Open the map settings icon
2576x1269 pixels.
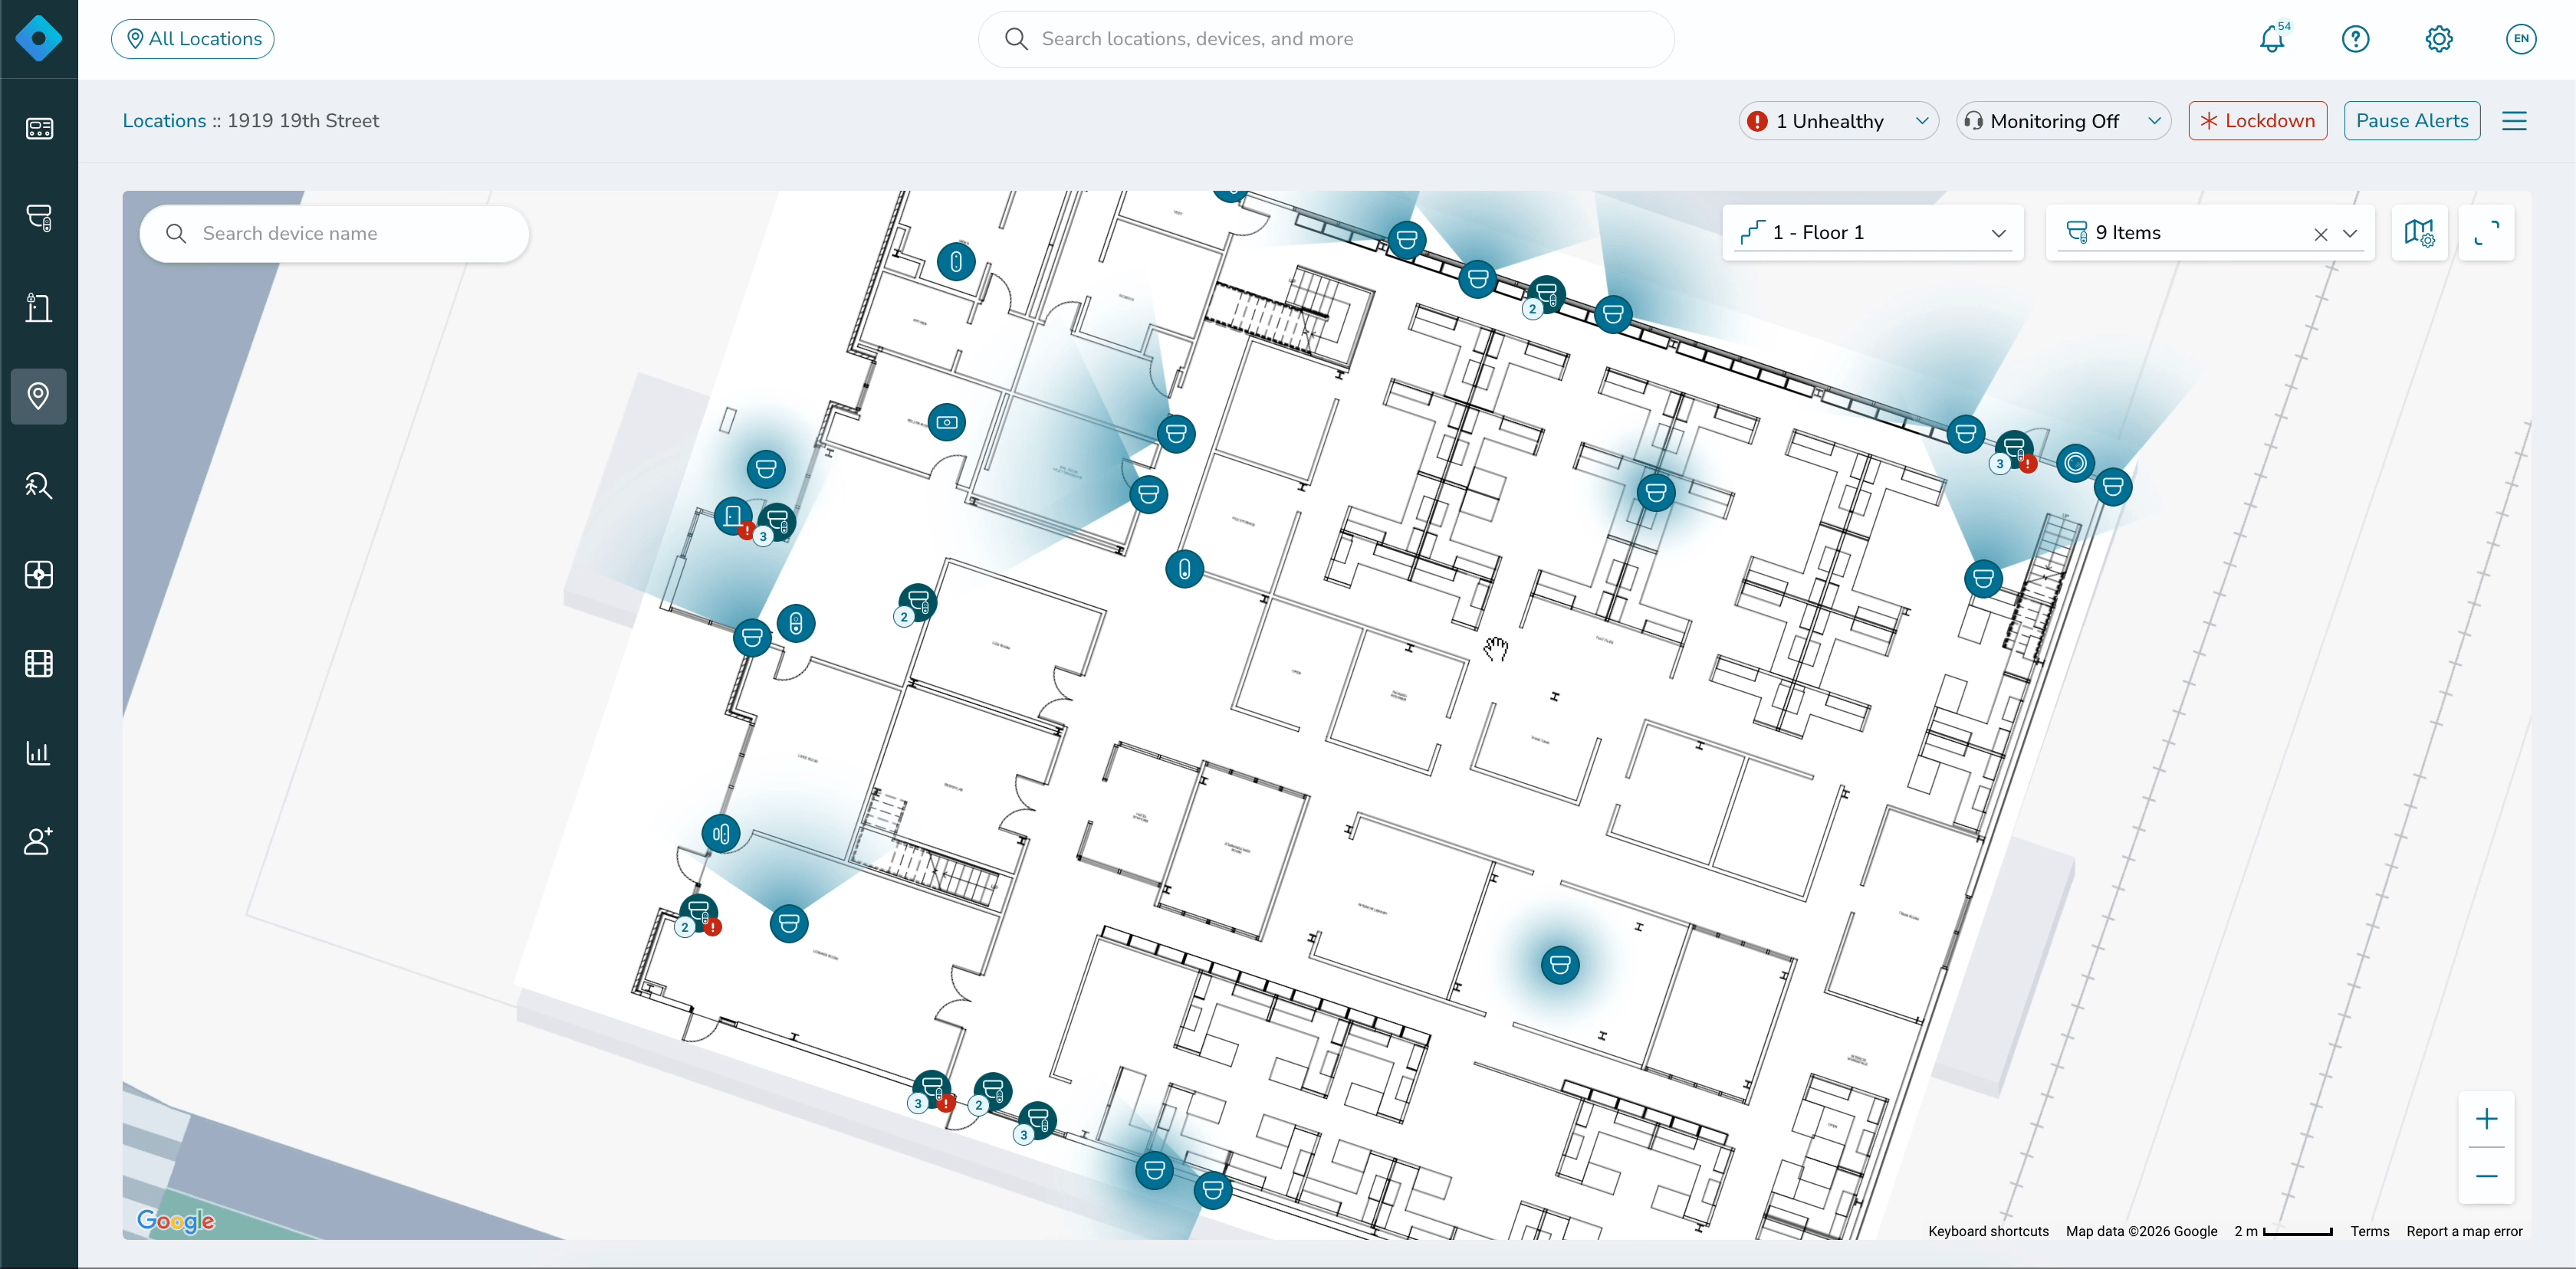point(2419,233)
